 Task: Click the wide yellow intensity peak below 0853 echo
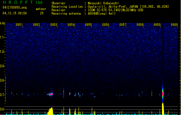[x=50, y=111]
